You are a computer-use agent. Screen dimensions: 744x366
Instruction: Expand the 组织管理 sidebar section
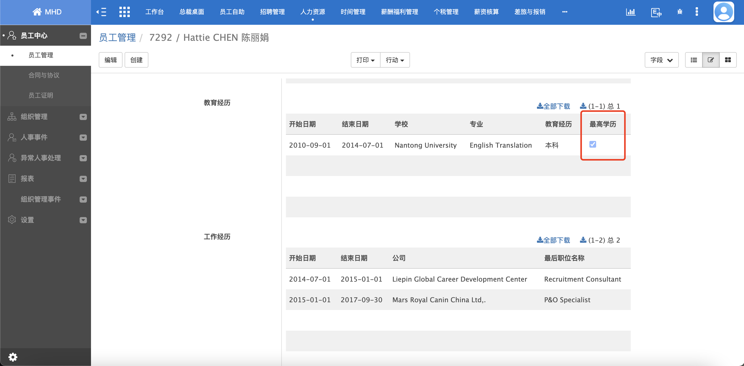pos(83,116)
